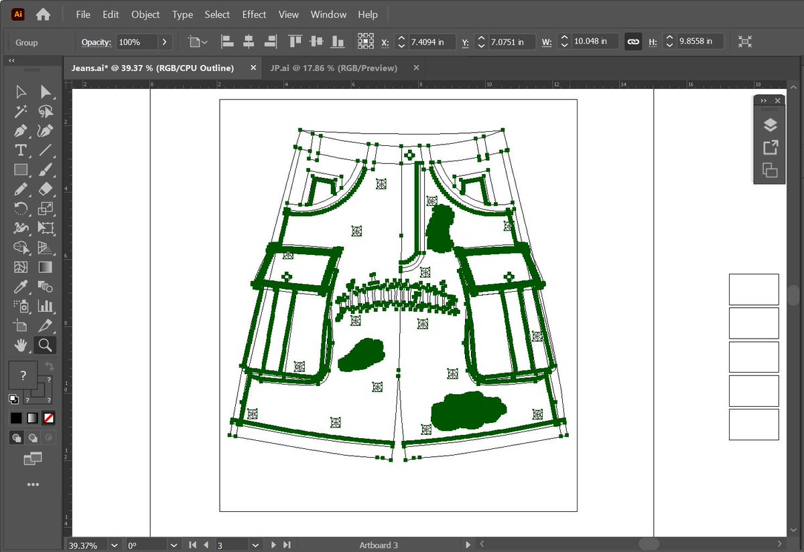Open Edit Toolbar three-dots menu
This screenshot has height=552, width=804.
[33, 484]
